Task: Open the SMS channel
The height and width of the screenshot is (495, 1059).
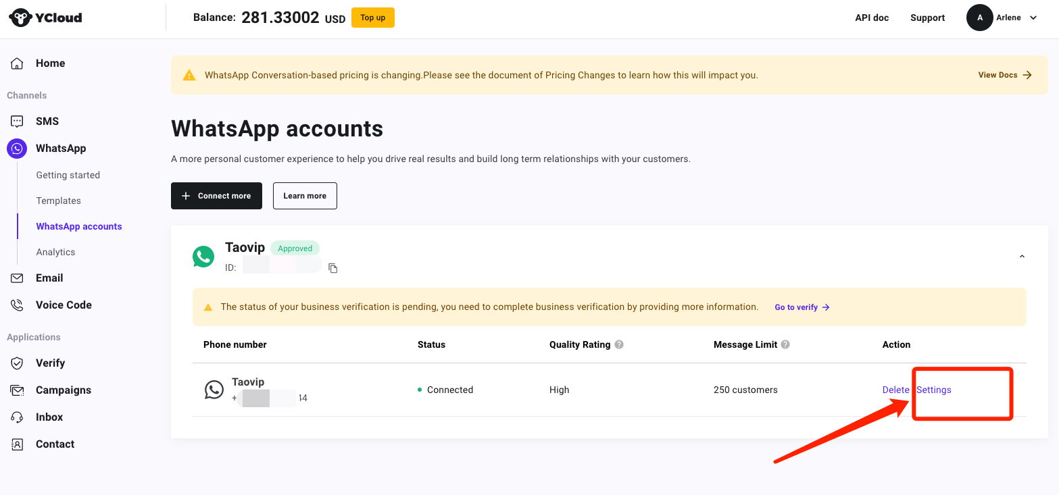Action: [47, 122]
